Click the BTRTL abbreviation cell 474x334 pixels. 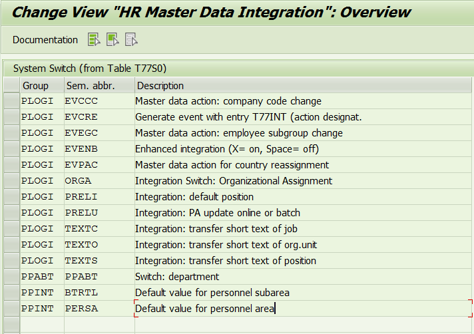click(x=99, y=293)
